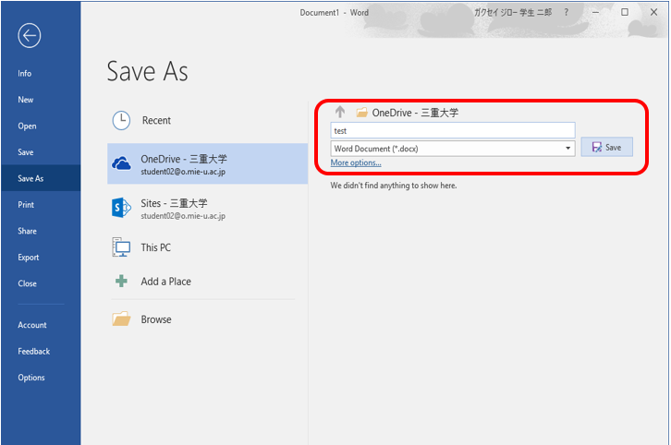Click the back arrow circle icon
Image resolution: width=671 pixels, height=445 pixels.
click(29, 35)
